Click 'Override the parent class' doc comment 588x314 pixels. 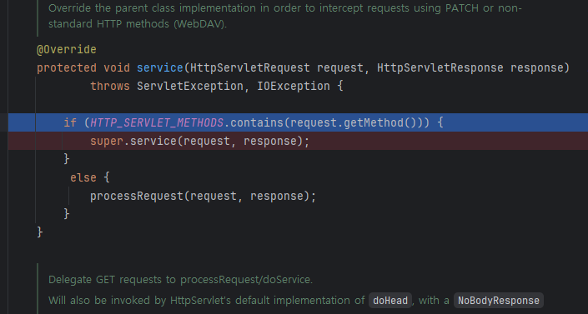click(285, 16)
